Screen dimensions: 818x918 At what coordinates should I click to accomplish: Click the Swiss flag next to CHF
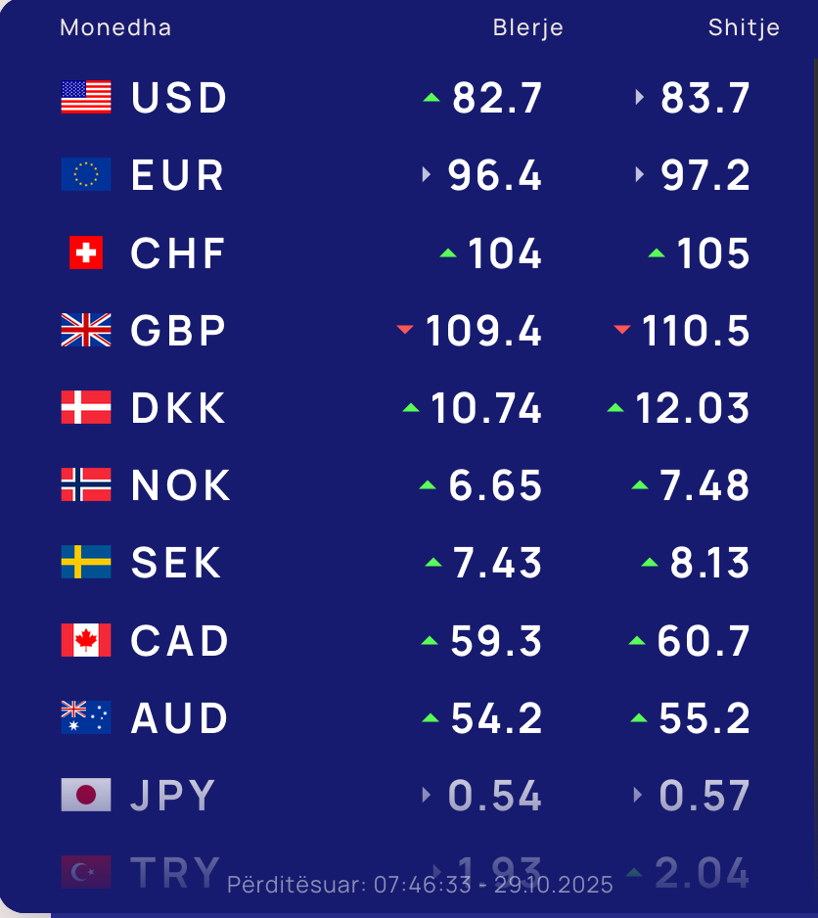click(x=86, y=252)
